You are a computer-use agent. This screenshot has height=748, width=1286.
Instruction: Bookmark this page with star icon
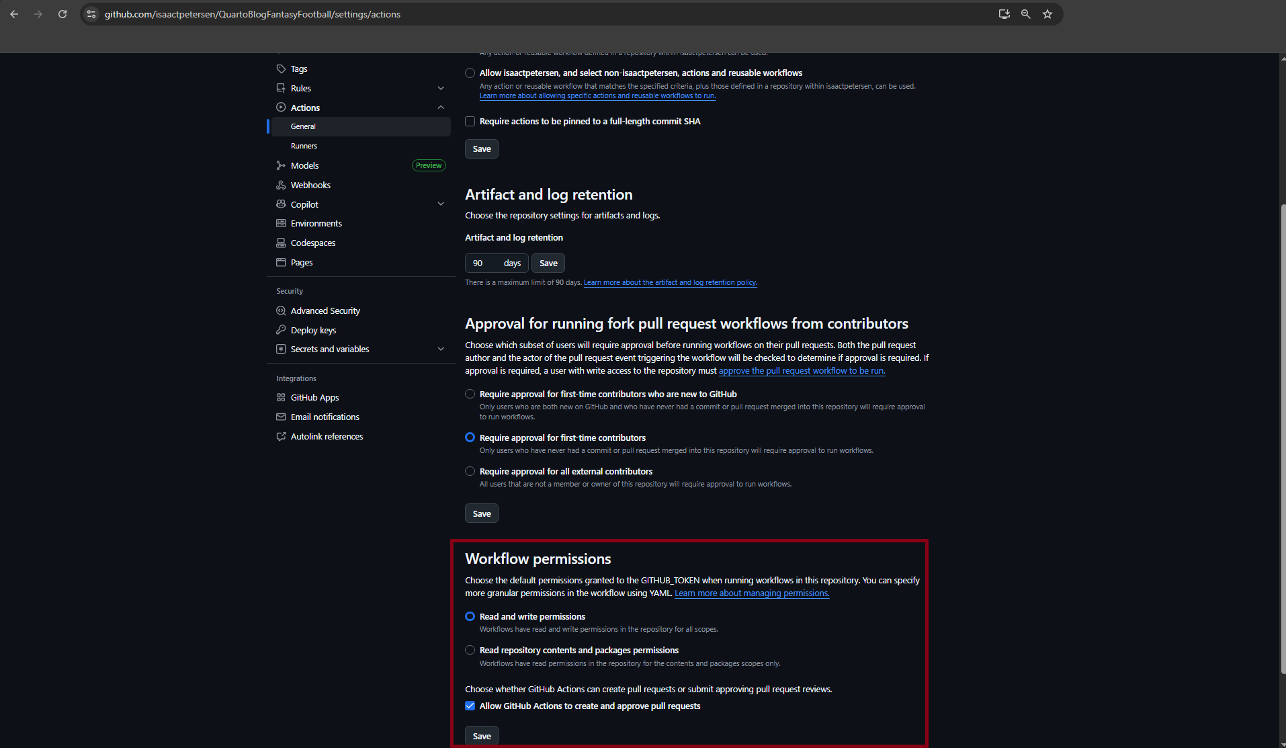(x=1047, y=14)
